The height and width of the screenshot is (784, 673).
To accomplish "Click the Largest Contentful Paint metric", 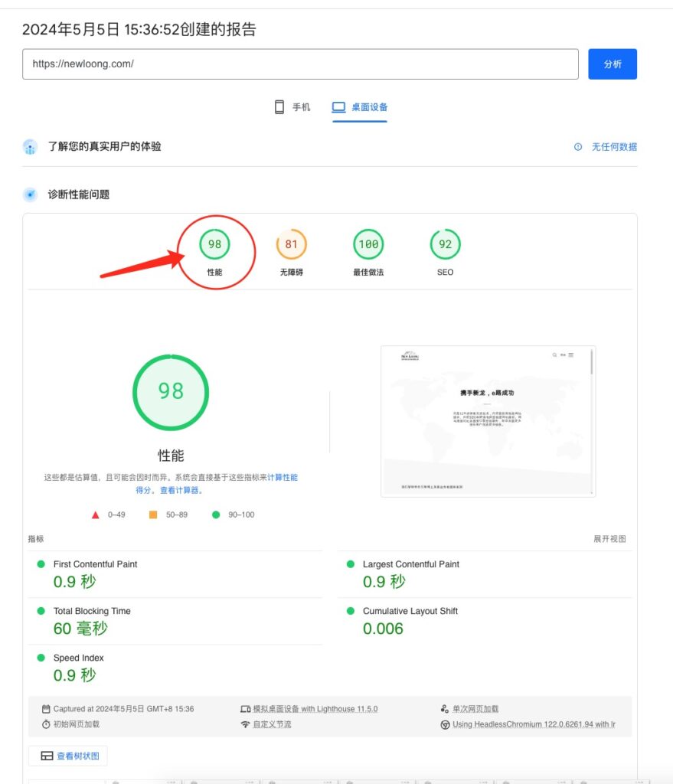I will pos(410,564).
